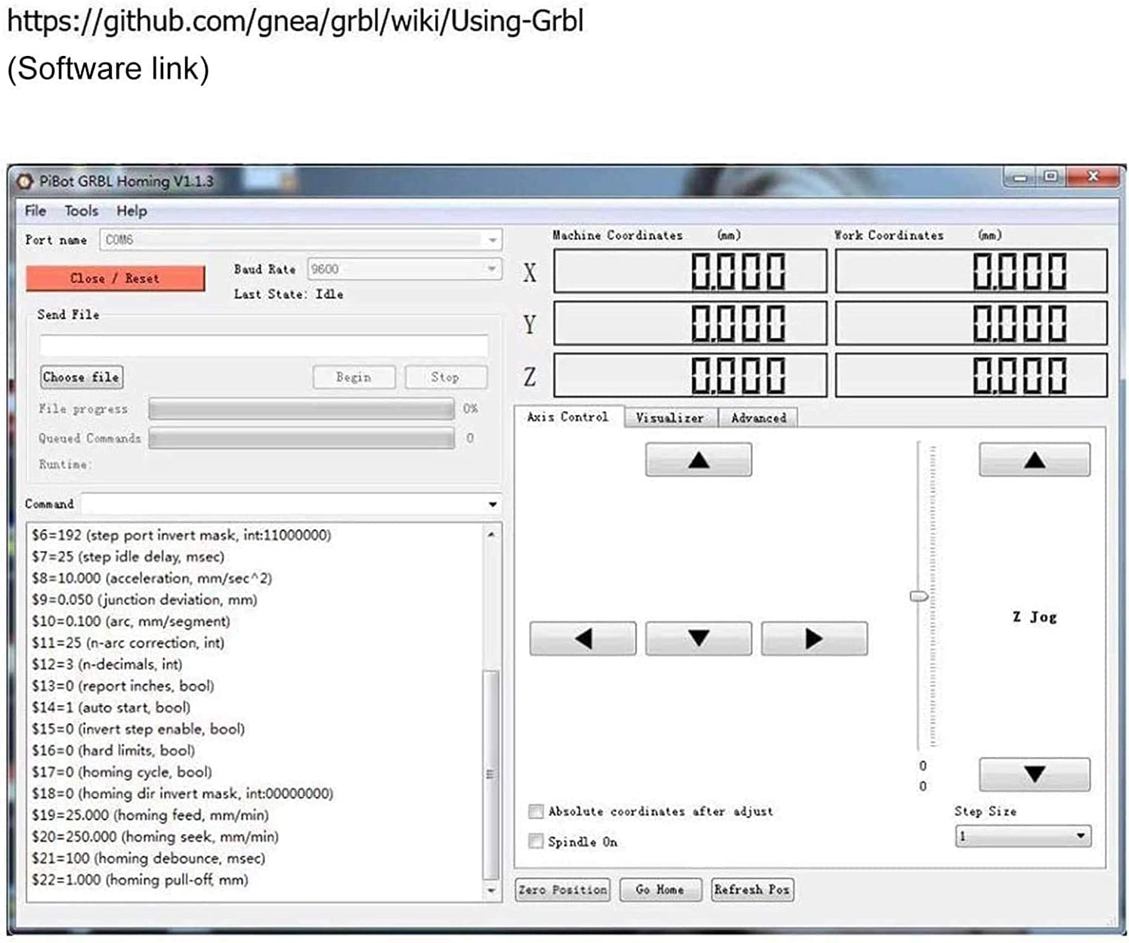Click the Go Home button
Screen dimensions: 1129x943
(x=660, y=889)
